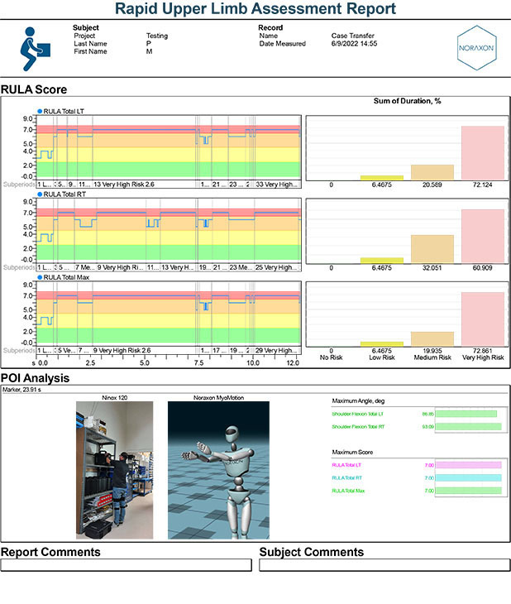Viewport: 511px width, 604px height.
Task: Click the Noraxon hexagon logo
Action: click(x=477, y=48)
